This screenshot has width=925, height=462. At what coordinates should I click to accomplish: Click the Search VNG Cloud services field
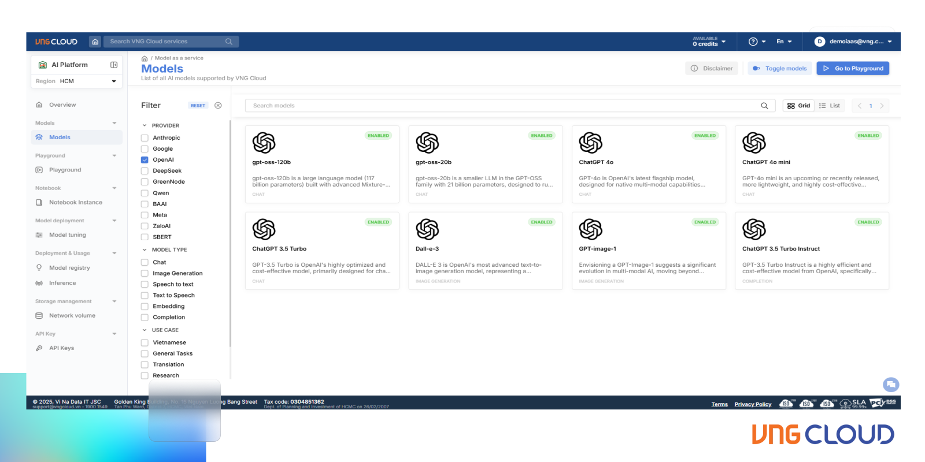[x=171, y=42]
